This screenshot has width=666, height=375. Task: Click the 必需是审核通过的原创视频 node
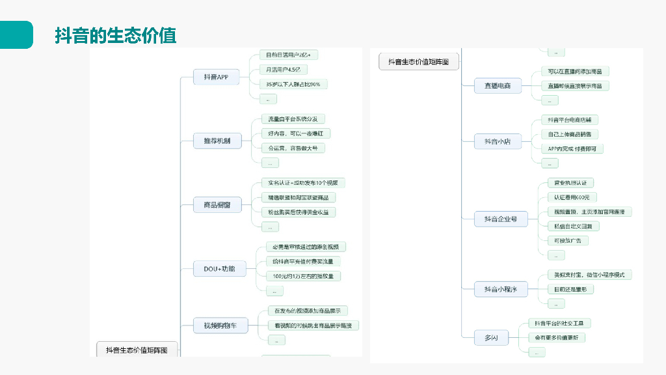tap(306, 247)
